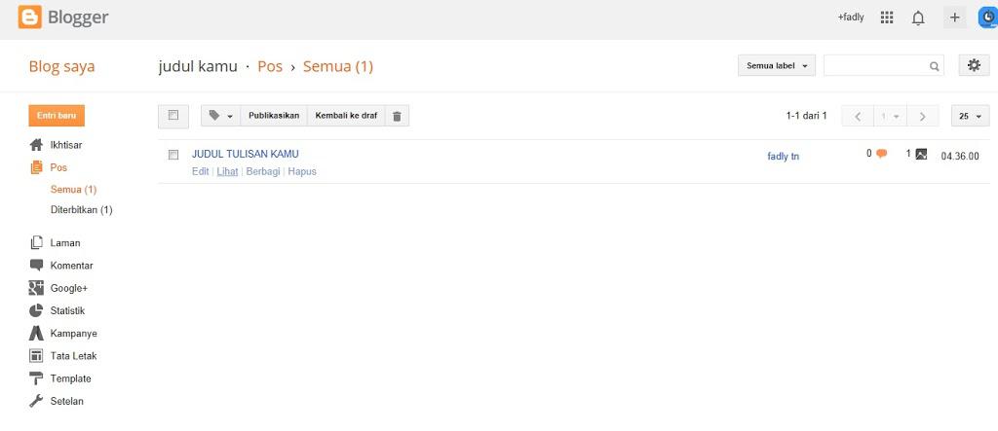Click the Entri baru button

[x=57, y=116]
